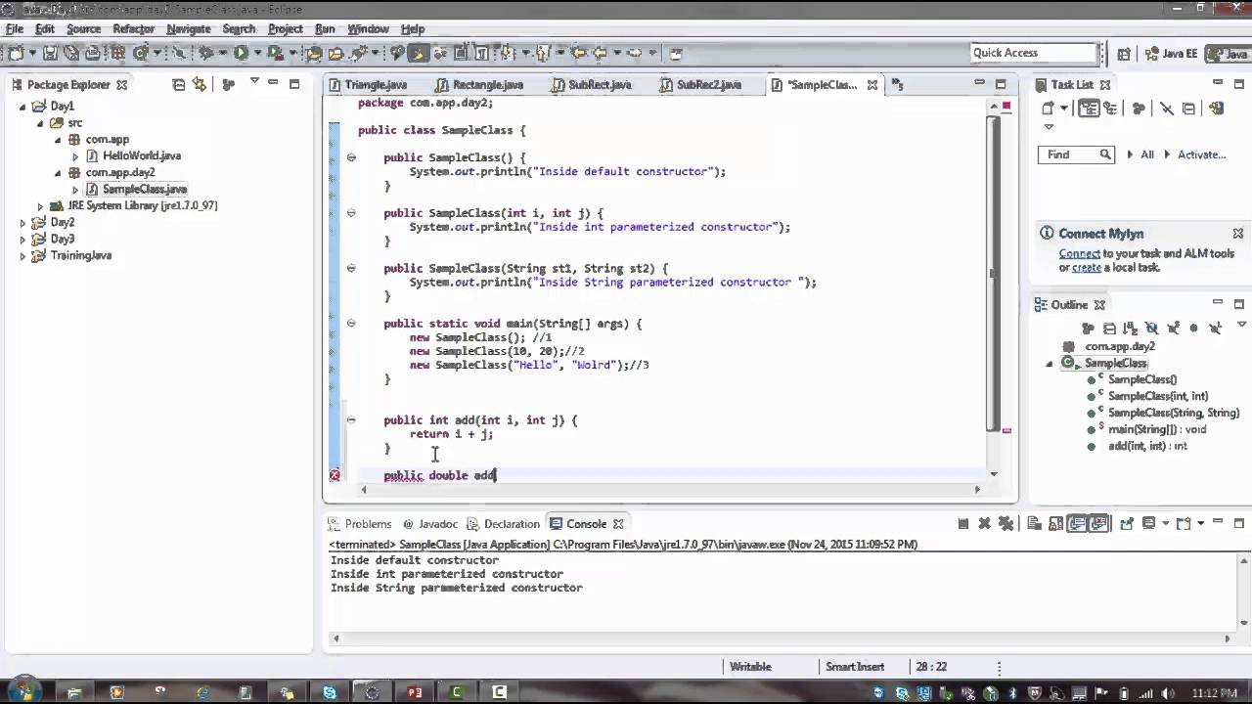Open the Window menu
Screen dimensions: 1252x704
coord(368,29)
